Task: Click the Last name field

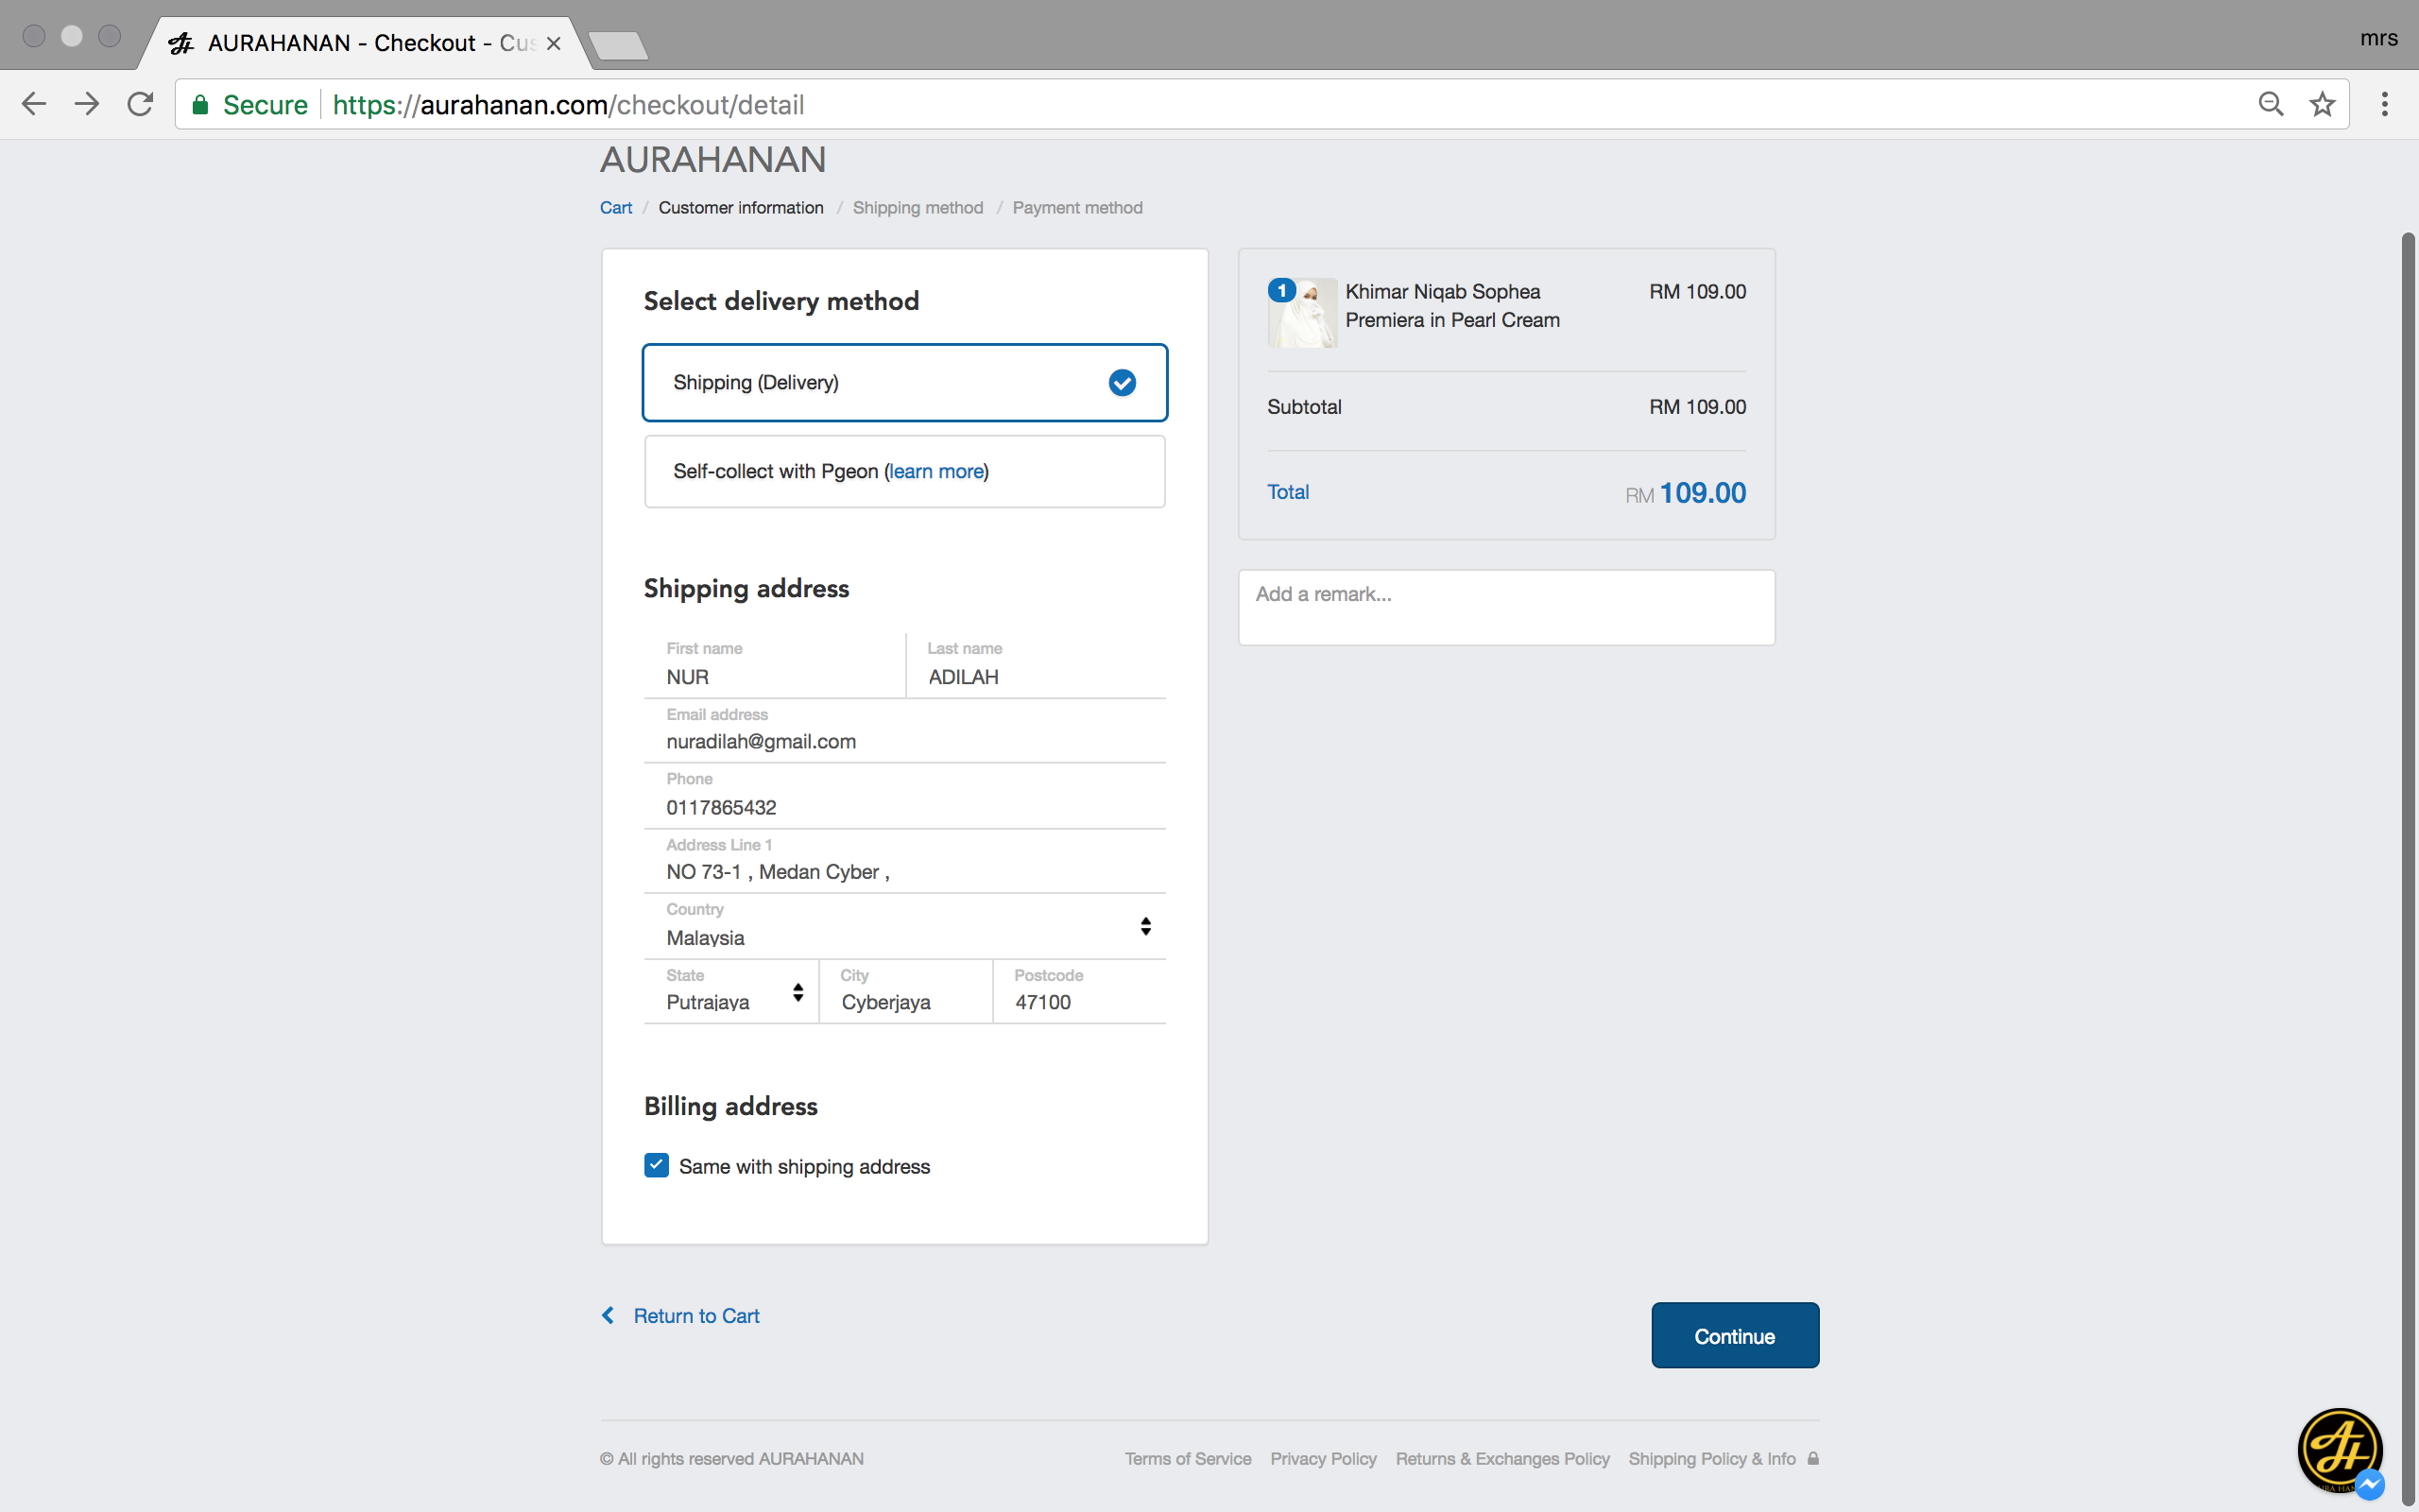Action: (x=1036, y=665)
